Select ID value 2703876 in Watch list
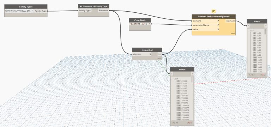This screenshot has width=271, height=127. point(185,105)
